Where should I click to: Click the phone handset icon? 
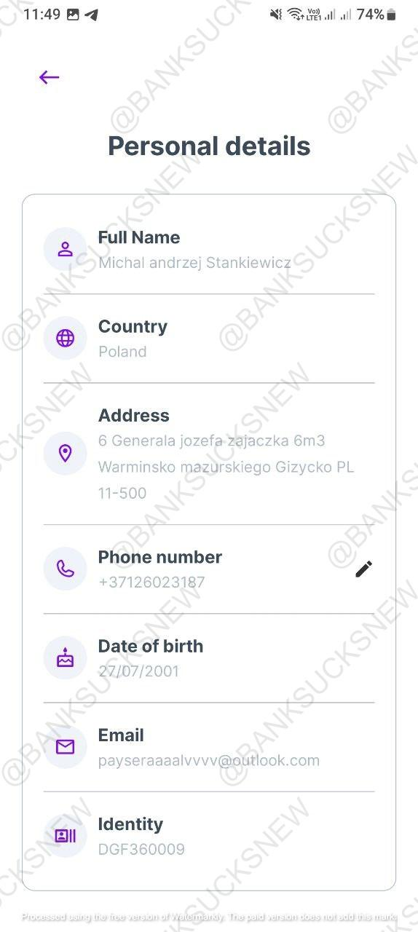(66, 569)
